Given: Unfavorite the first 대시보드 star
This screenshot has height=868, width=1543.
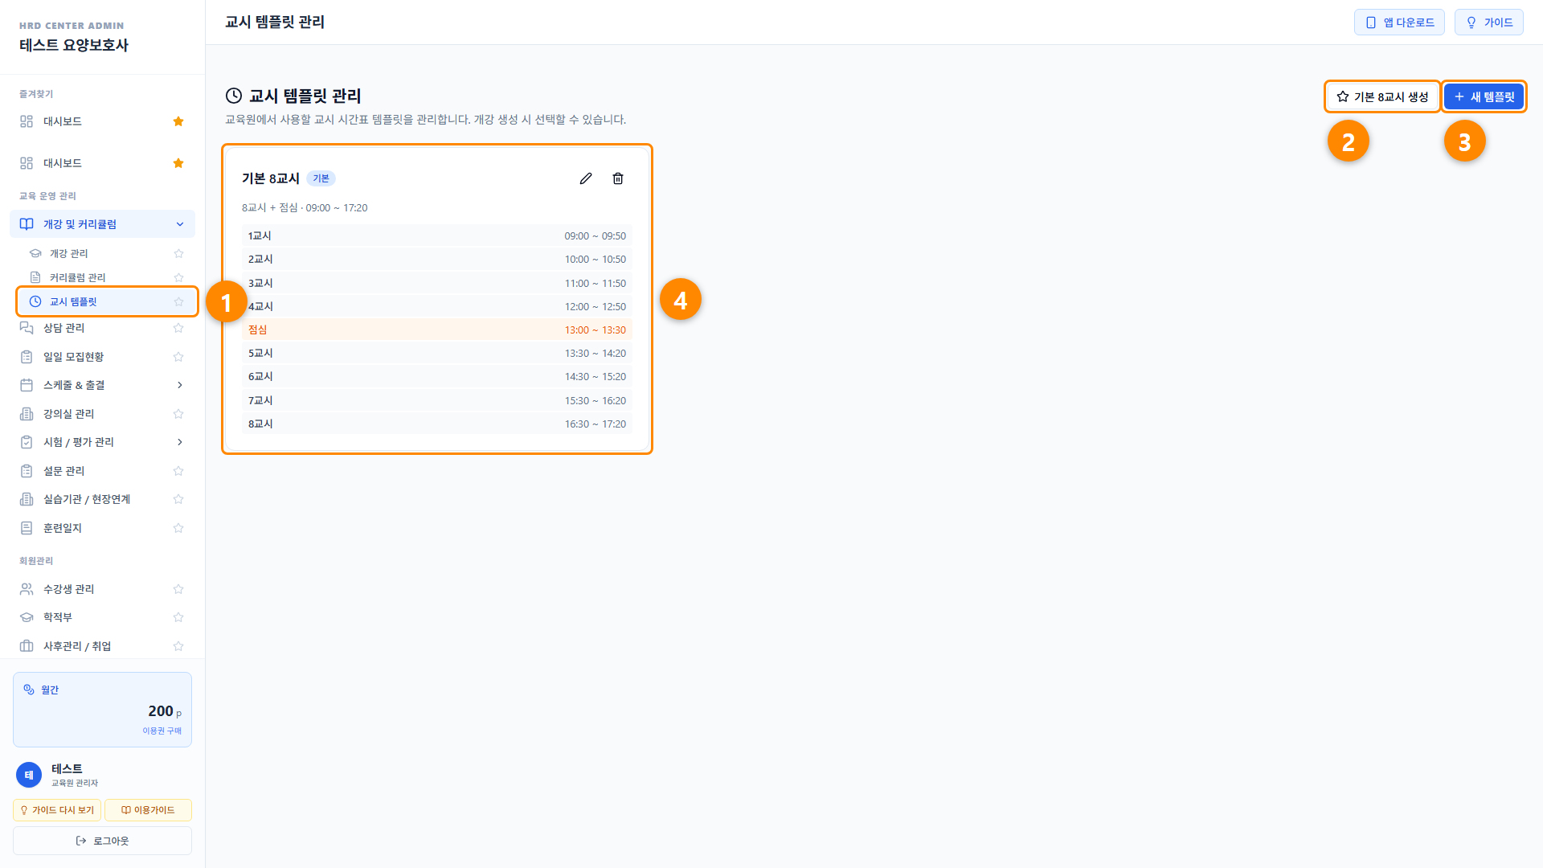Looking at the screenshot, I should click(x=178, y=121).
